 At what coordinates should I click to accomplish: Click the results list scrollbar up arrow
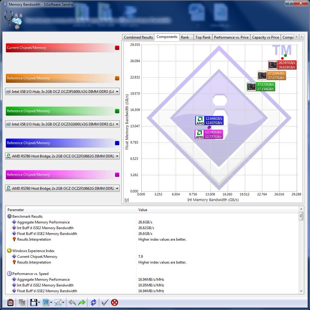coord(301,209)
